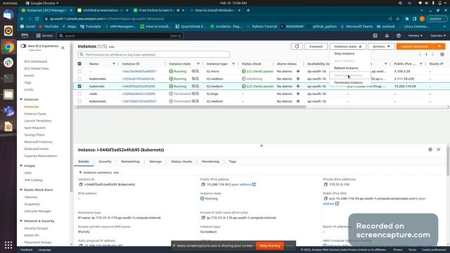Open instance ID link for kubernets row
This screenshot has width=450, height=253.
coord(139,86)
